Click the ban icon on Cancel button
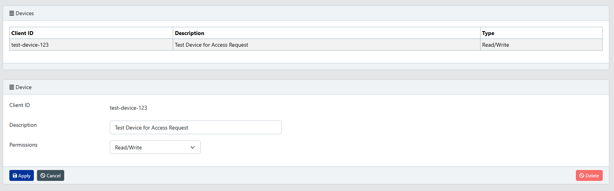This screenshot has height=191, width=614. 43,176
